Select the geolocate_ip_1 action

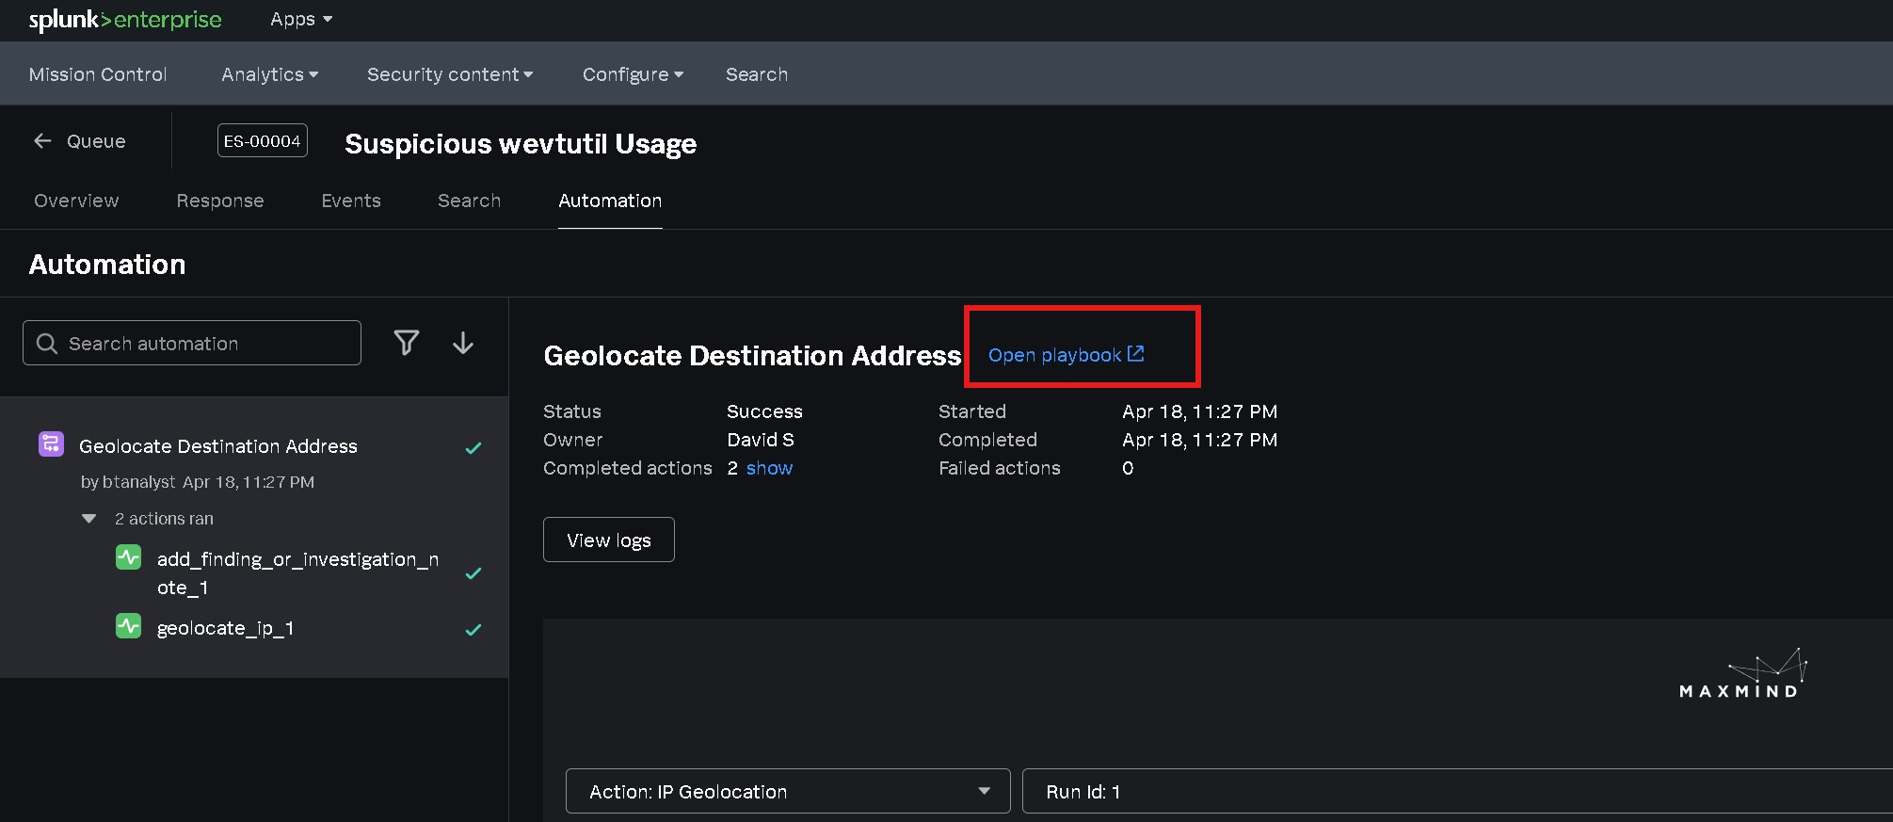pos(225,628)
